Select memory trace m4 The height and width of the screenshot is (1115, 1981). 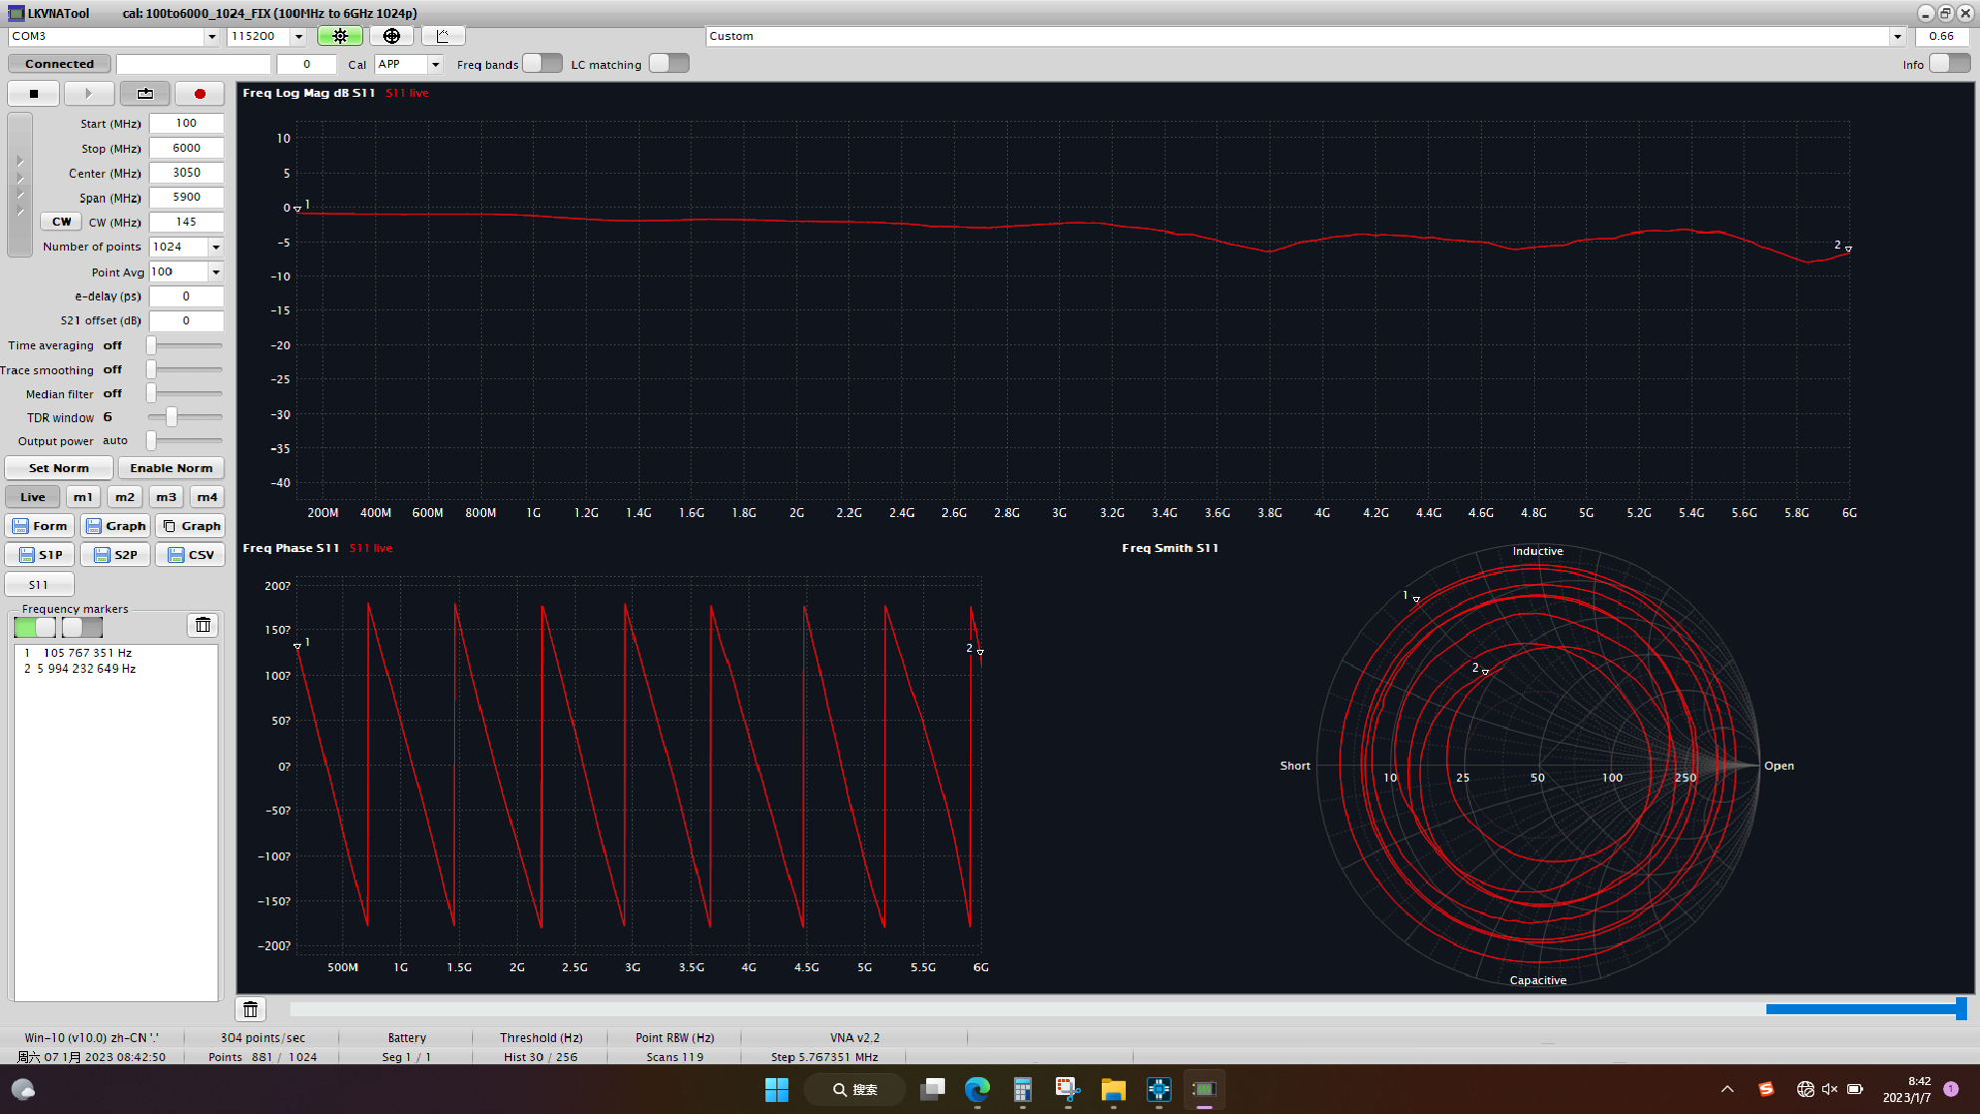click(208, 497)
